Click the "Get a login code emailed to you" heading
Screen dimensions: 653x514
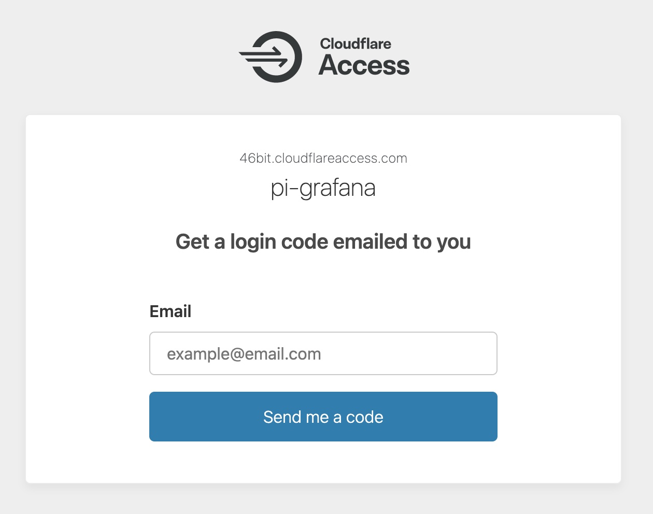click(x=323, y=242)
